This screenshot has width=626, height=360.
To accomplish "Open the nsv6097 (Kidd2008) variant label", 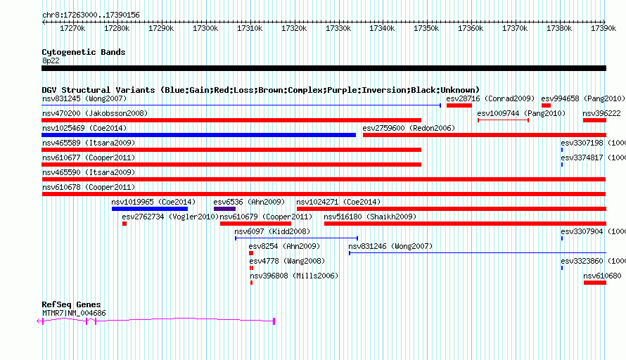I will (272, 231).
